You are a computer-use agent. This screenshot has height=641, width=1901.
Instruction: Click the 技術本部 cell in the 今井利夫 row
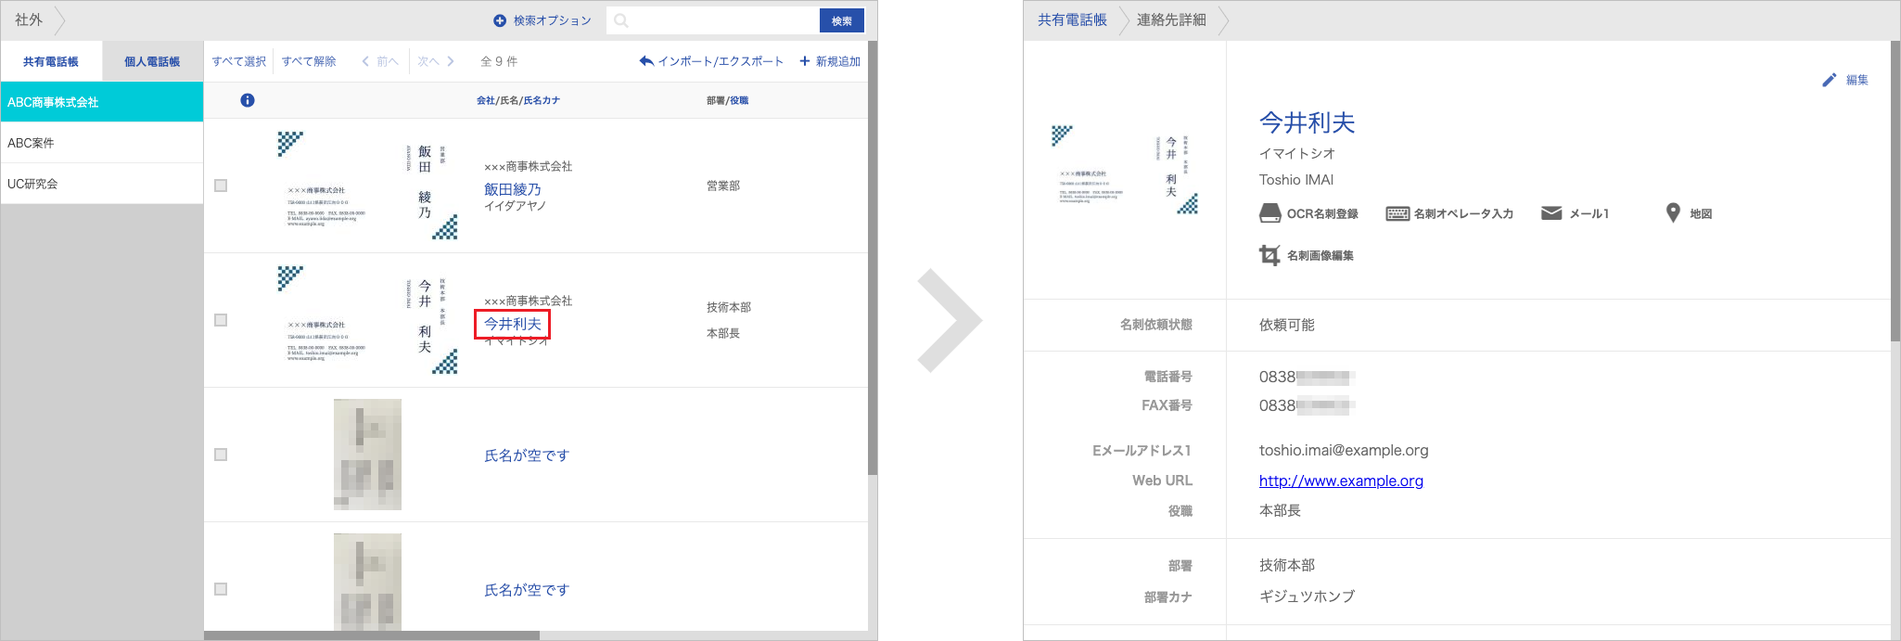[x=729, y=307]
